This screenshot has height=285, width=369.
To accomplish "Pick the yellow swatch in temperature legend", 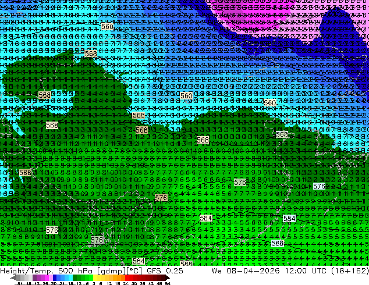I will pos(95,278).
